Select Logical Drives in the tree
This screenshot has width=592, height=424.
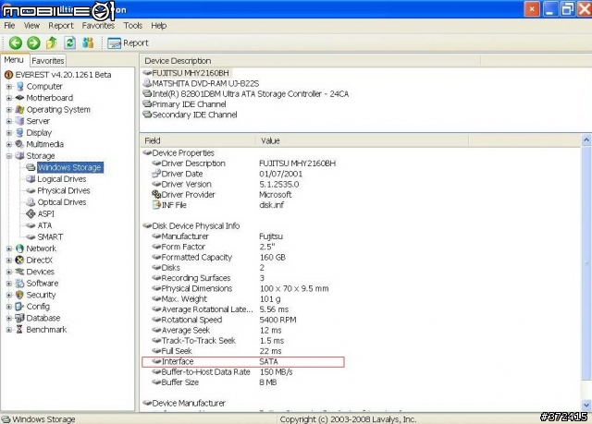(x=62, y=179)
